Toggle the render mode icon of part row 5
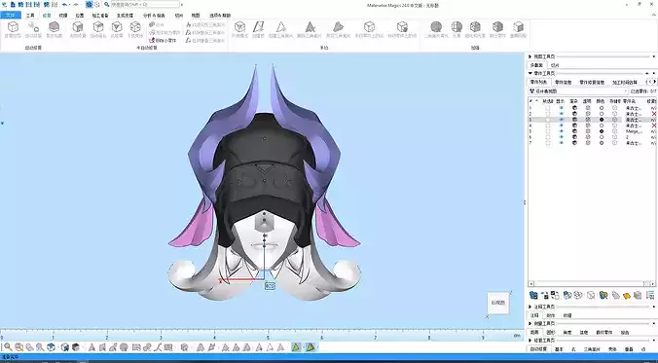Image resolution: width=658 pixels, height=363 pixels. 574,131
